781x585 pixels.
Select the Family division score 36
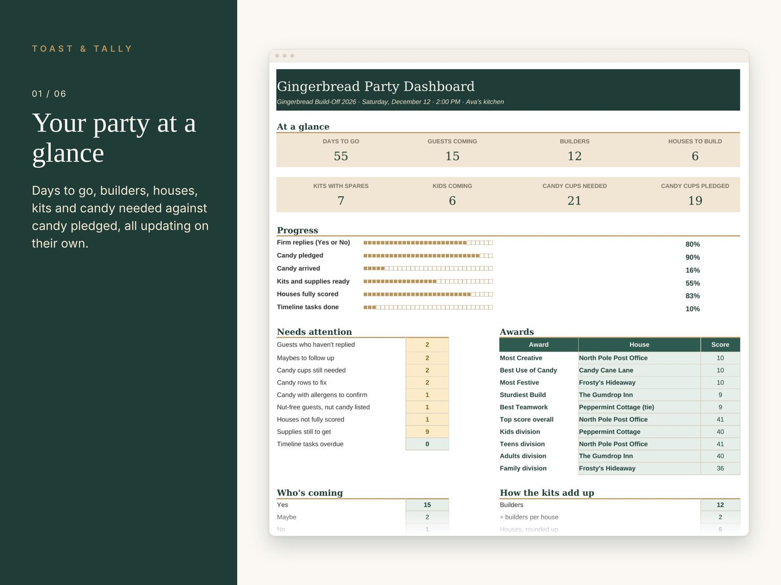coord(720,469)
